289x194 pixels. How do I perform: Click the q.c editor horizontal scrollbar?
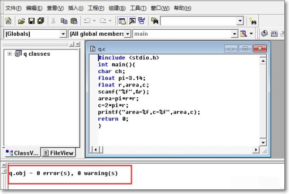(175, 150)
